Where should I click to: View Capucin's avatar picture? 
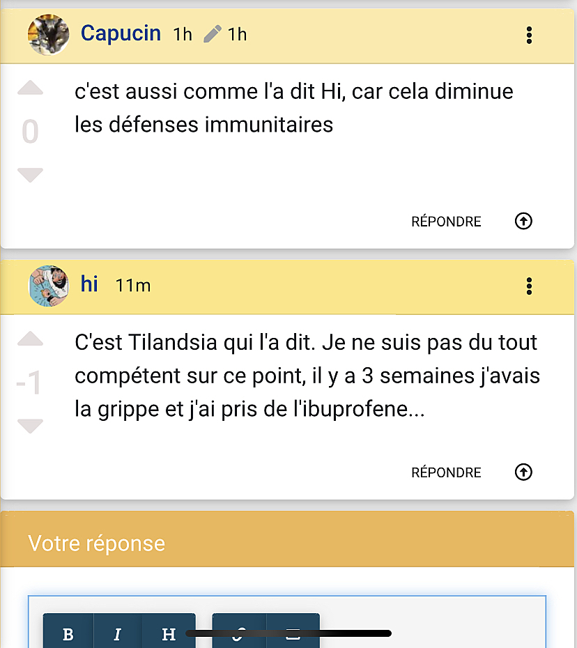[48, 35]
